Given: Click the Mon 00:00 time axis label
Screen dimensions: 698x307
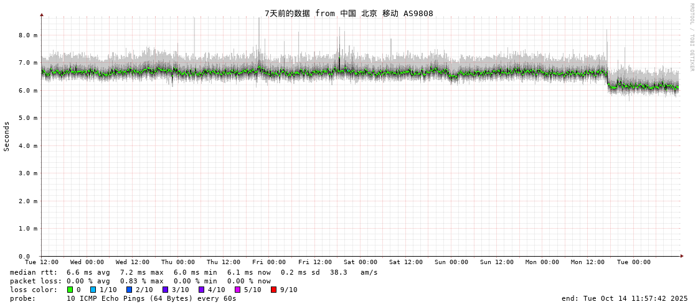Looking at the screenshot, I should (542, 262).
